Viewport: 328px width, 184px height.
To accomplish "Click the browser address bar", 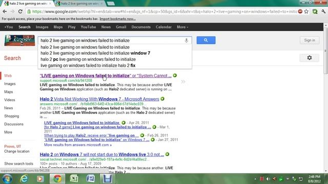I will [164, 11].
